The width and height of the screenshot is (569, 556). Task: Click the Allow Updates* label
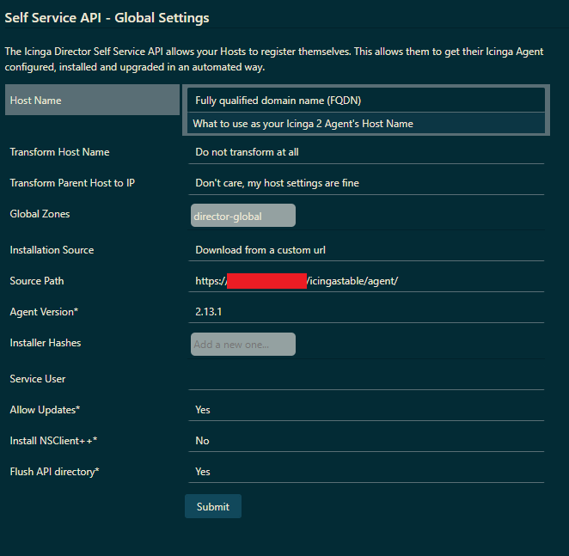pos(45,410)
